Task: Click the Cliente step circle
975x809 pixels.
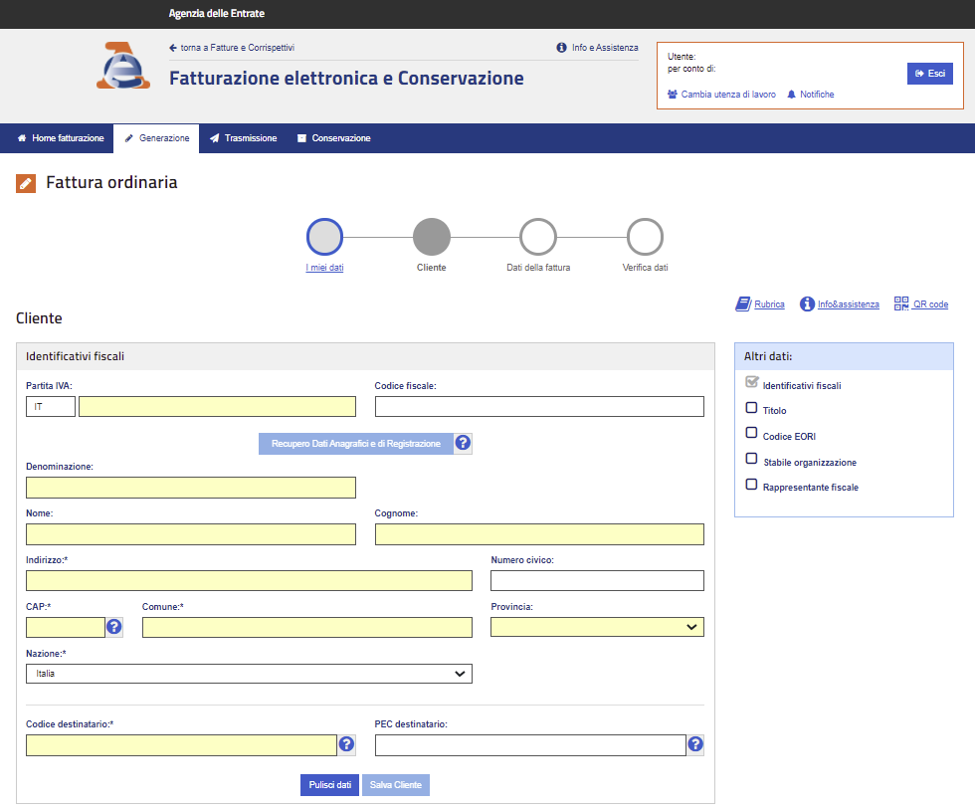Action: pos(432,237)
